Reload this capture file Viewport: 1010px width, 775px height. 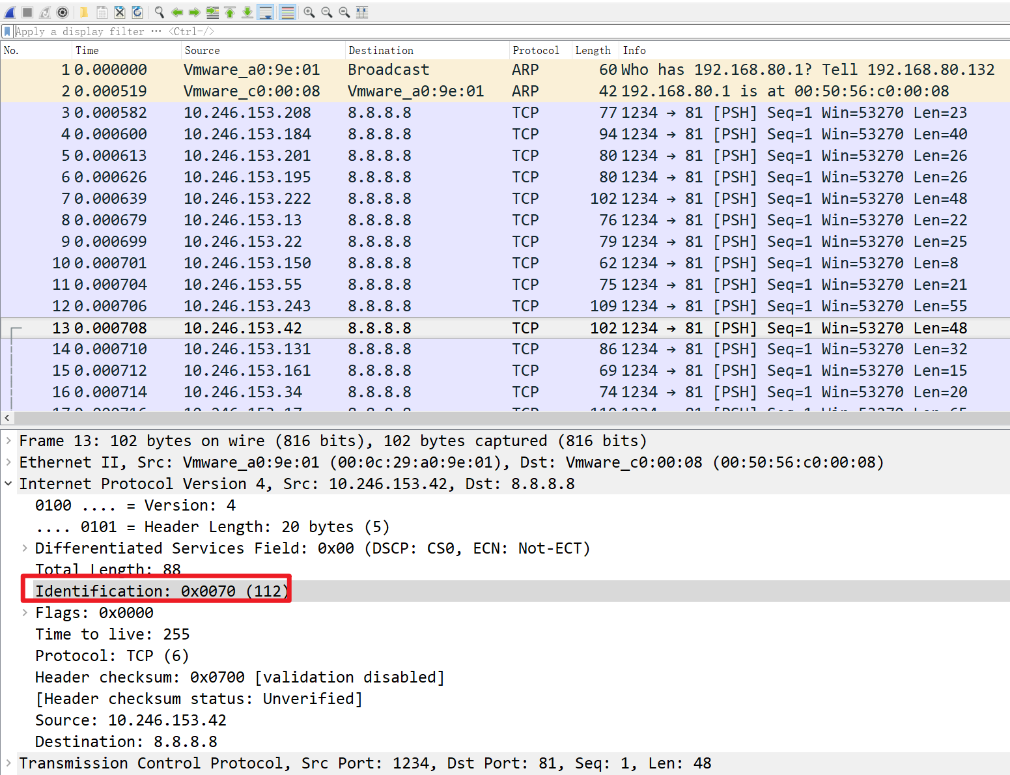click(137, 12)
